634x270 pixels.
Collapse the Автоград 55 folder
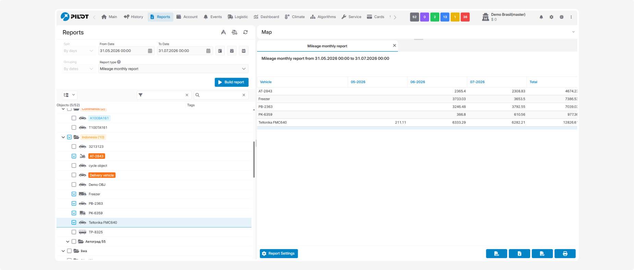click(x=68, y=242)
